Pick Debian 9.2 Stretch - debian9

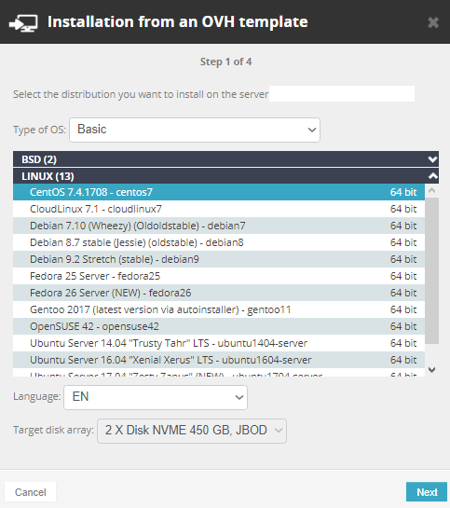219,259
